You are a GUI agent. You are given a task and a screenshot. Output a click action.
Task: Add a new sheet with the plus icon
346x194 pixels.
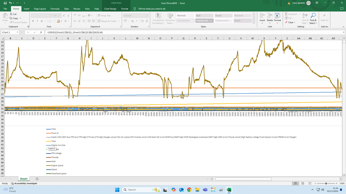(37, 179)
